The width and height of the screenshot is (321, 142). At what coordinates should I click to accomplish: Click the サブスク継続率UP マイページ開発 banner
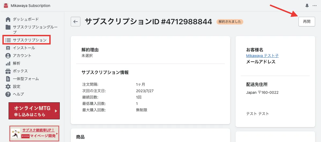pos(34,133)
